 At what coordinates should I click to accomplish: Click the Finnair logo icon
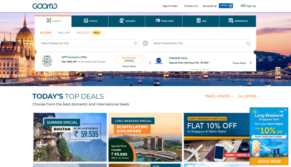tap(159, 61)
